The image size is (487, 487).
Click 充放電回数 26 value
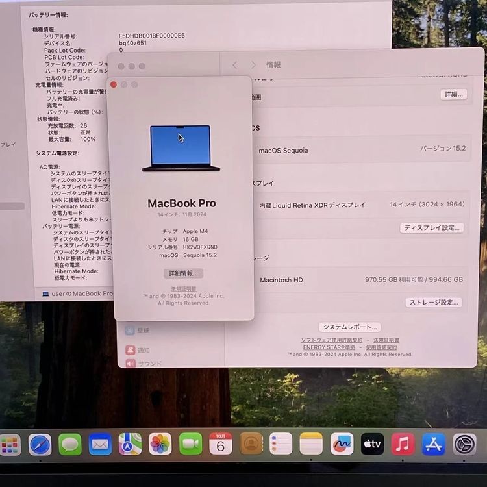84,126
